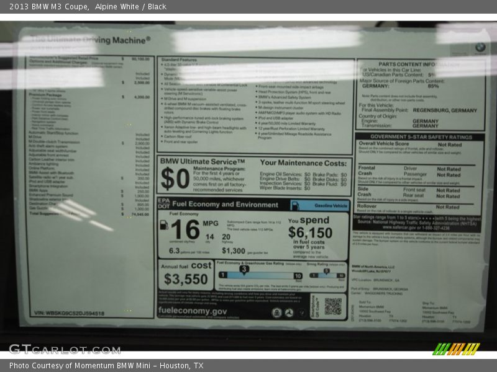Click 'GOVERNMENT 5-STAR SAFETY RATINGS' header
The height and width of the screenshot is (372, 497).
[421, 137]
